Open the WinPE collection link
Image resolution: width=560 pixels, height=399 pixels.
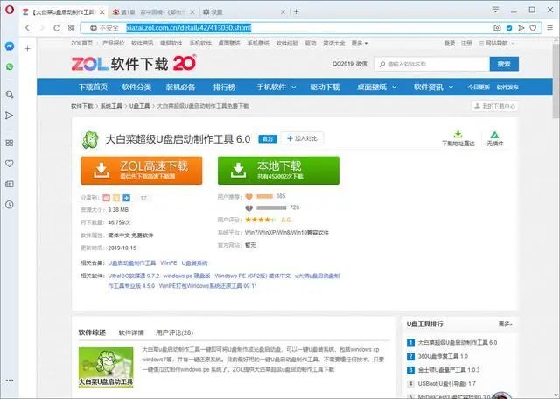[x=169, y=263]
